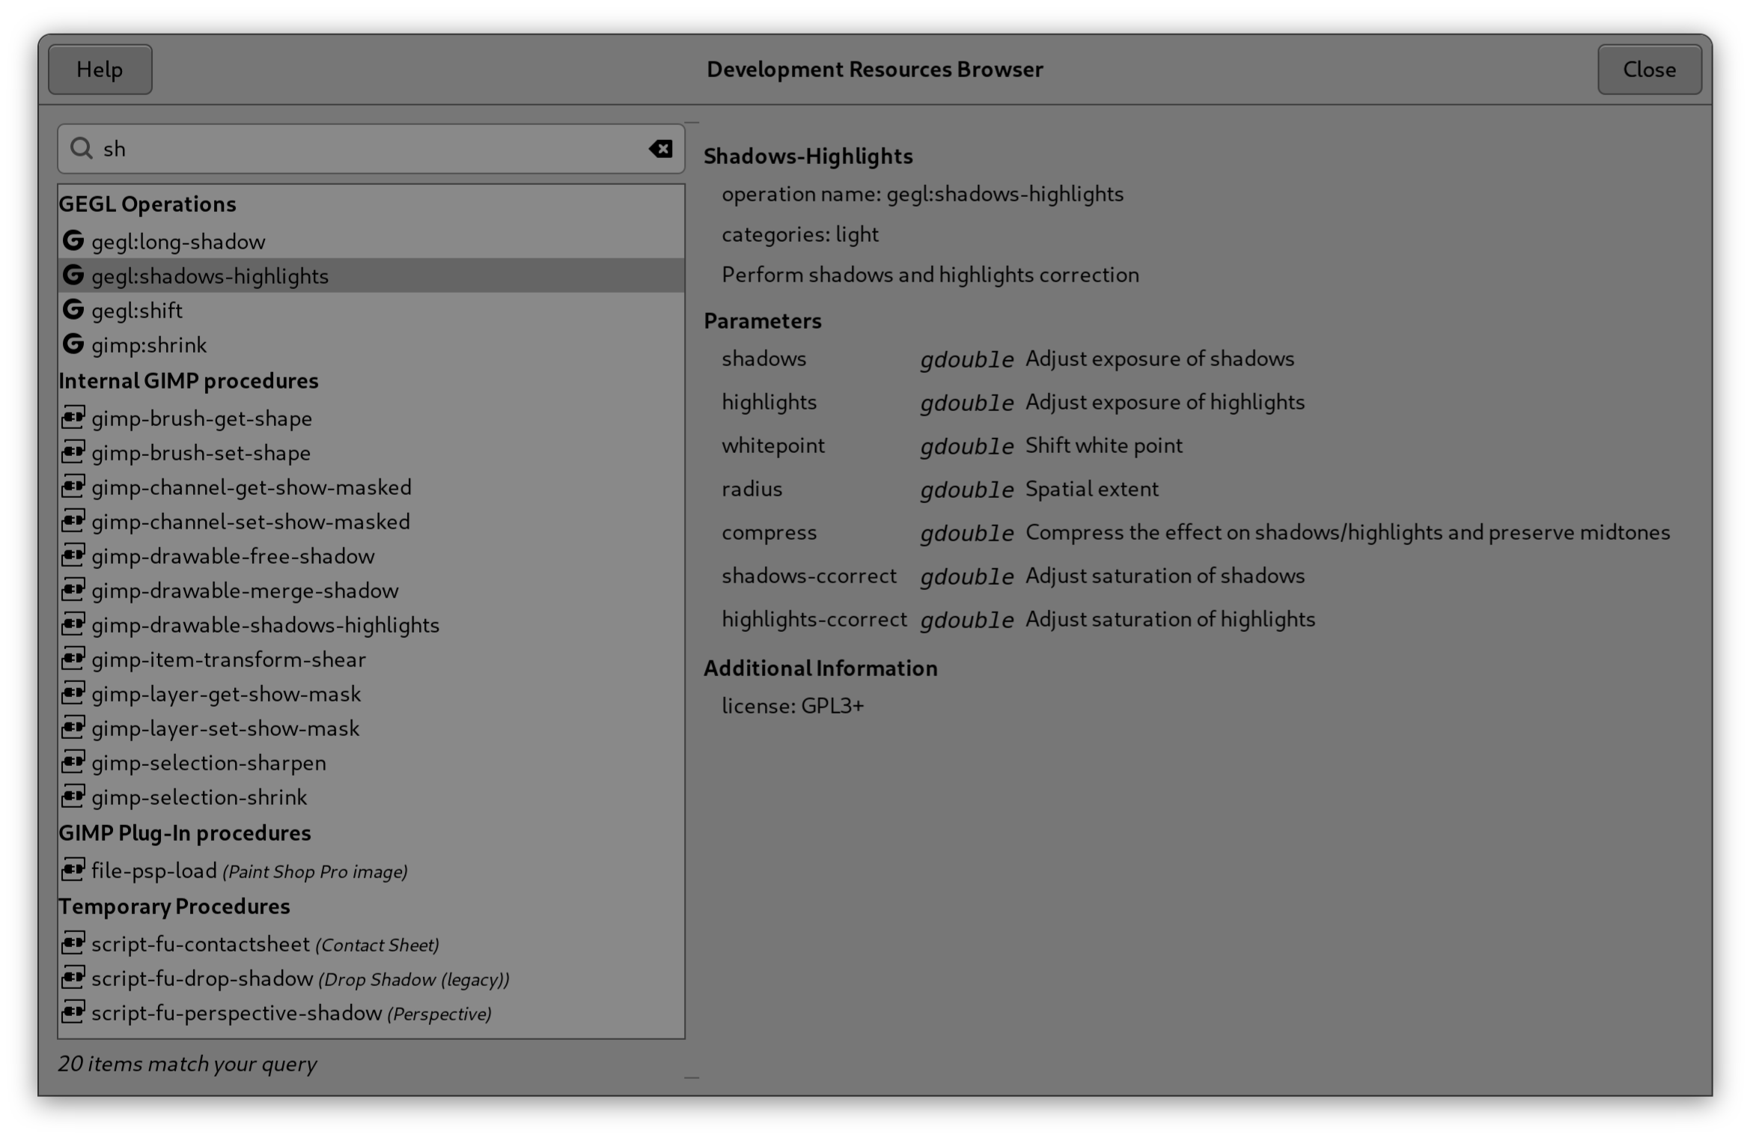1750x1138 pixels.
Task: Close the Development Resources Browser dialog
Action: (x=1649, y=70)
